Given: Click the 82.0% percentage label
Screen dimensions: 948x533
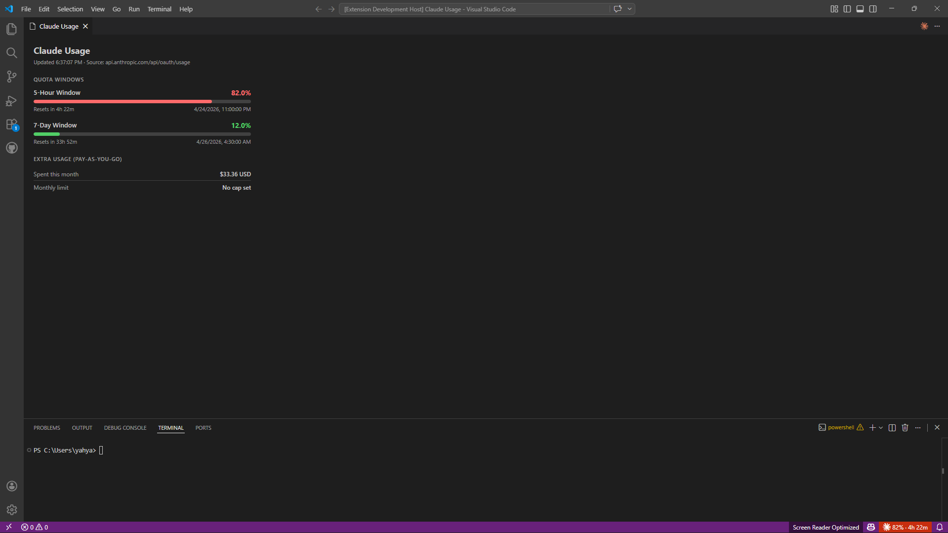Looking at the screenshot, I should [x=241, y=93].
